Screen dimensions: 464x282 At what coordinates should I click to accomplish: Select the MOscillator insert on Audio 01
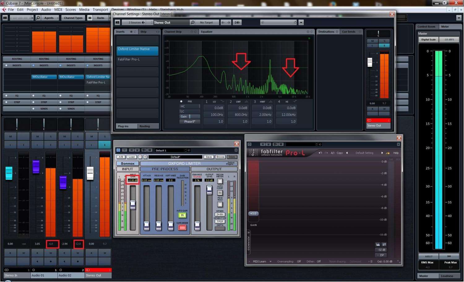(x=44, y=77)
